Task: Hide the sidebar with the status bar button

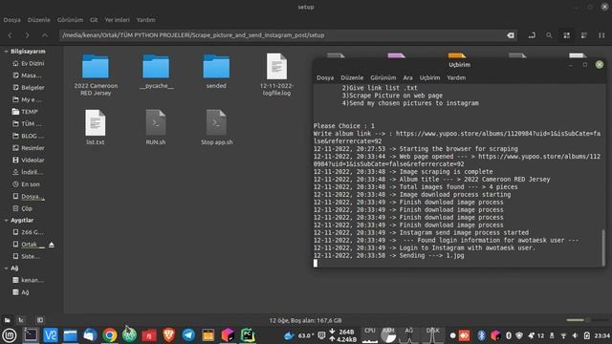Action: (40, 320)
